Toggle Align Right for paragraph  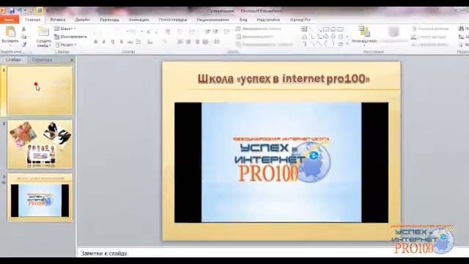click(197, 42)
